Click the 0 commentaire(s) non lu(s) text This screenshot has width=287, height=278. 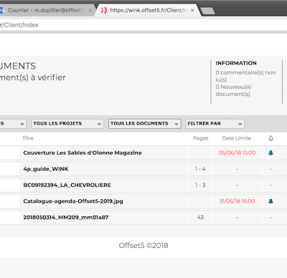point(245,76)
